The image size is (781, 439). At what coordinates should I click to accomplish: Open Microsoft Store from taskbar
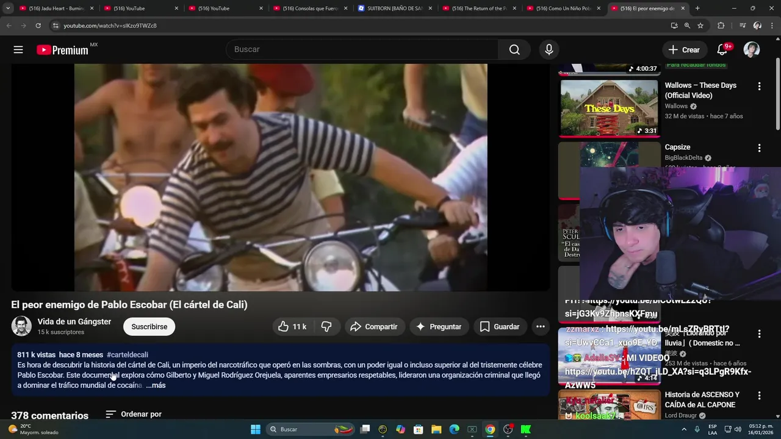click(x=418, y=429)
